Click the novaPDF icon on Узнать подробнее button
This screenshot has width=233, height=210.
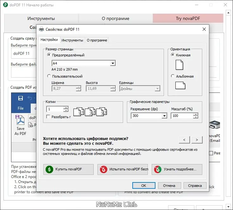tap(158, 169)
